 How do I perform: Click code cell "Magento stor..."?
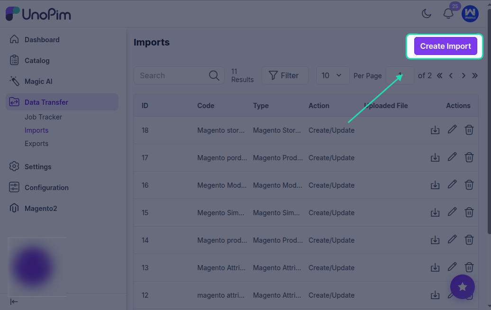coord(221,130)
